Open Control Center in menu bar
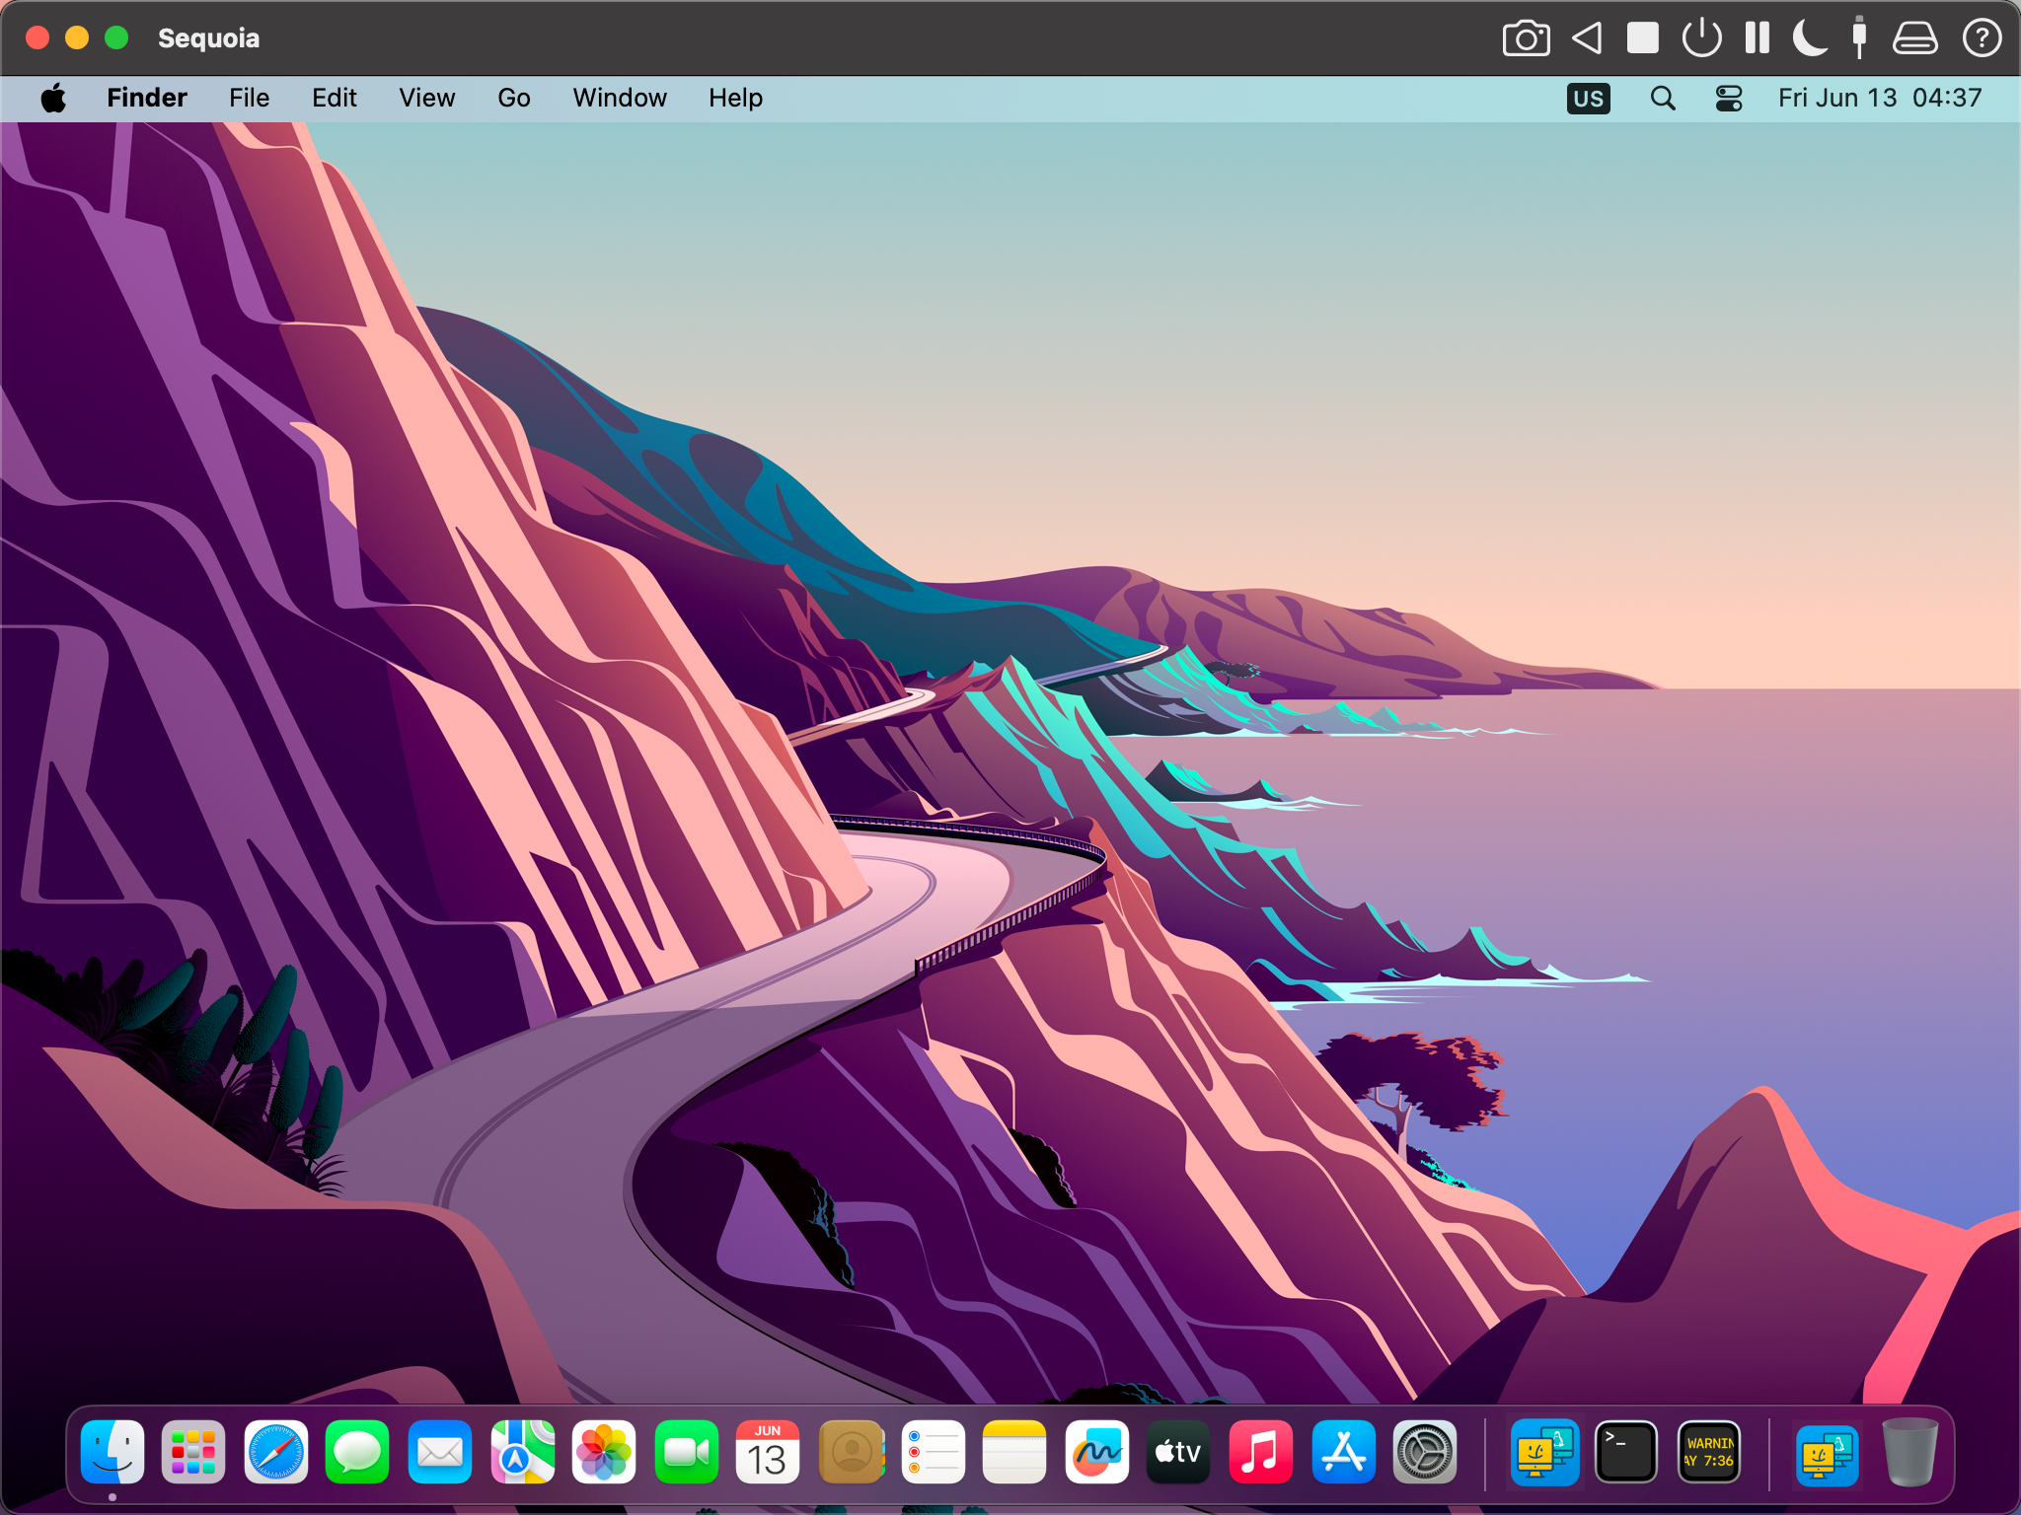Screen dimensions: 2021x1515 pos(1729,98)
